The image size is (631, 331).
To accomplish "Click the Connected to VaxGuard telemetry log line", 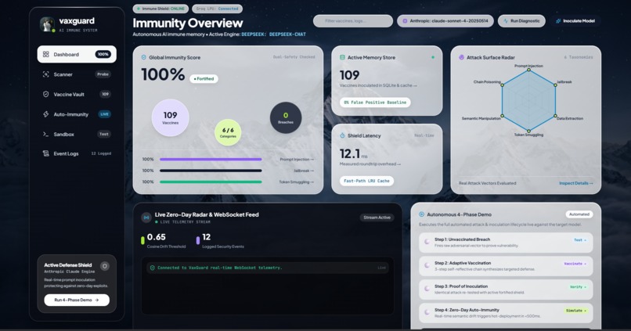I will coord(268,268).
